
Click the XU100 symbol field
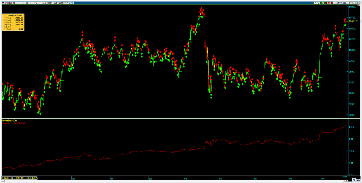(16, 3)
